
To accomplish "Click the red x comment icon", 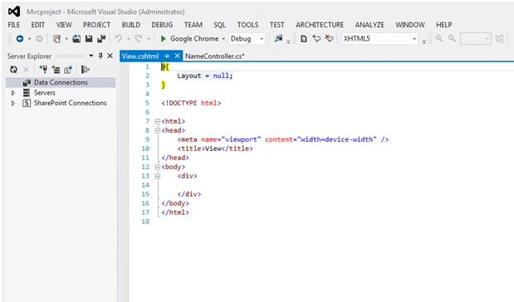I will 329,39.
